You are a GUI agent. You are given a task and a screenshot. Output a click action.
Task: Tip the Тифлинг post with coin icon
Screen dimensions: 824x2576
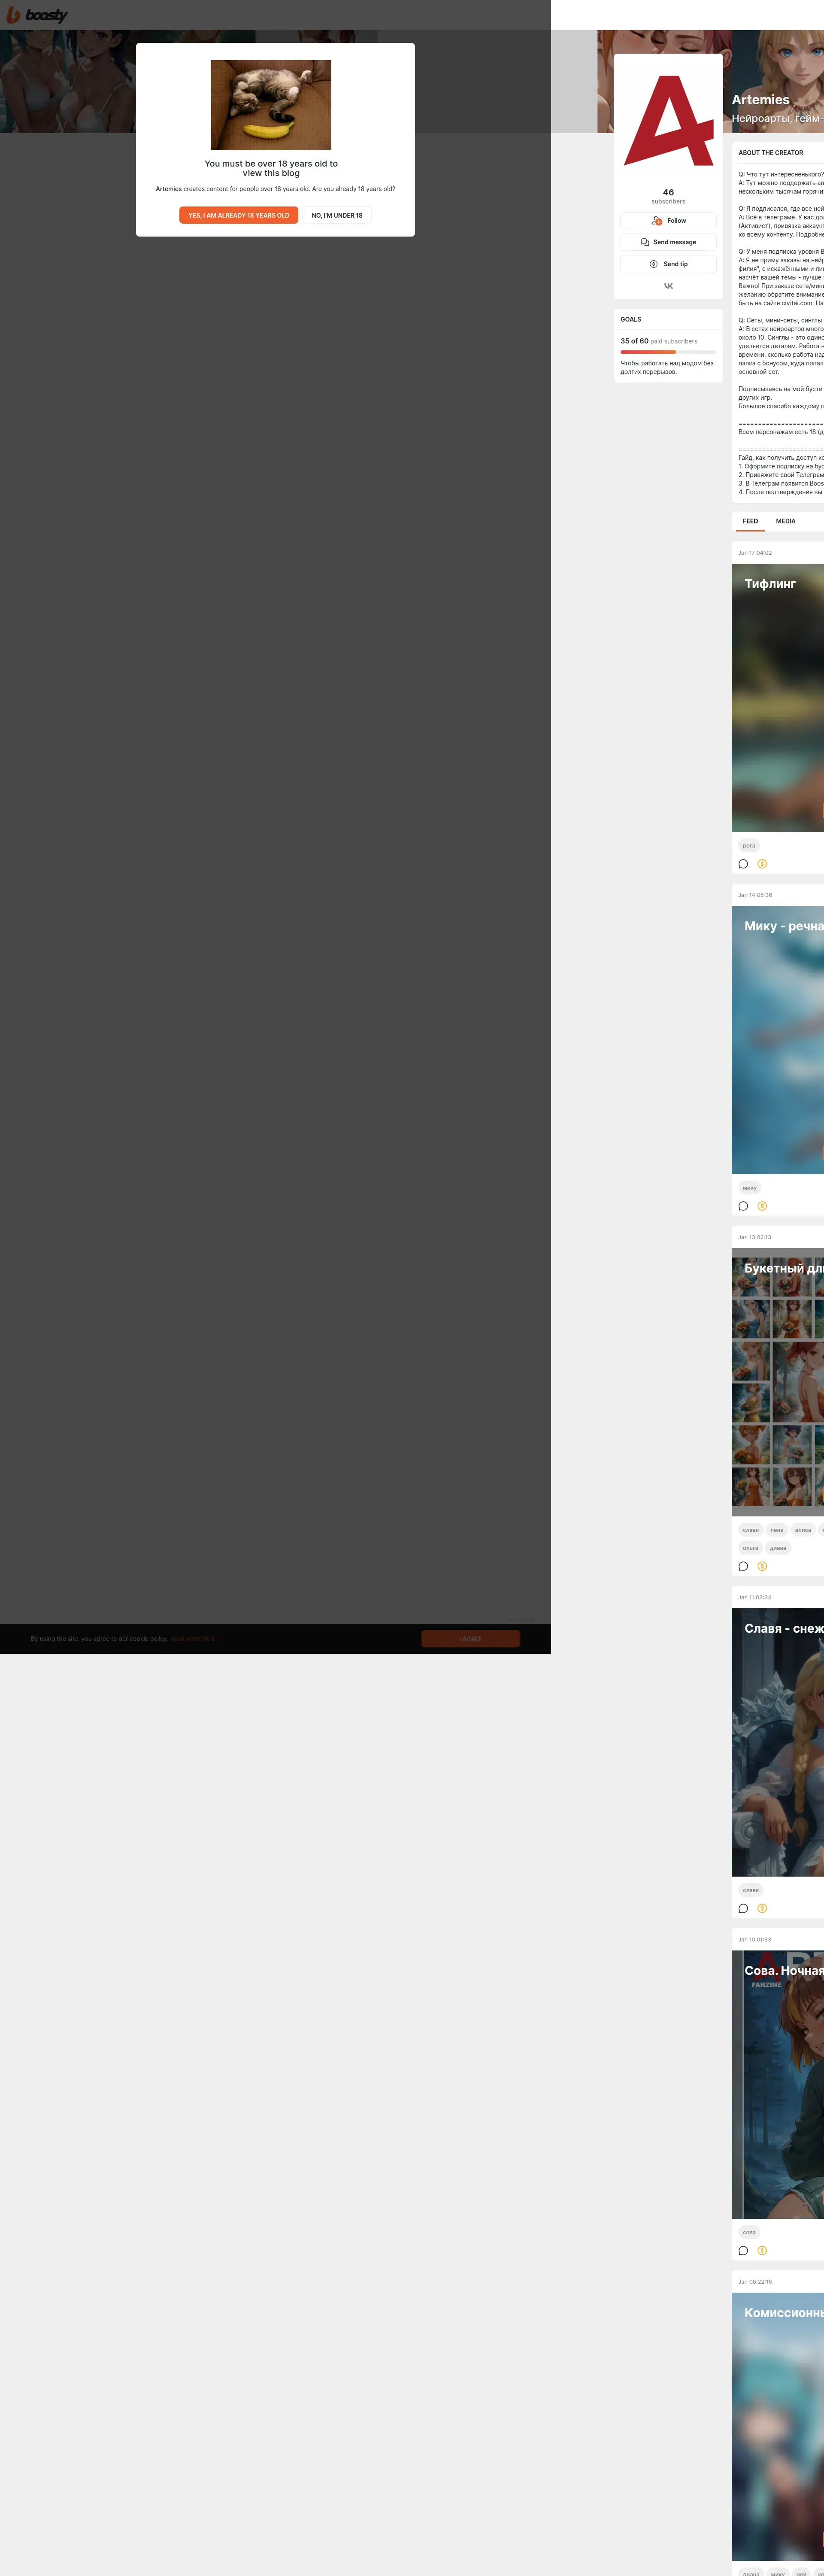click(762, 864)
